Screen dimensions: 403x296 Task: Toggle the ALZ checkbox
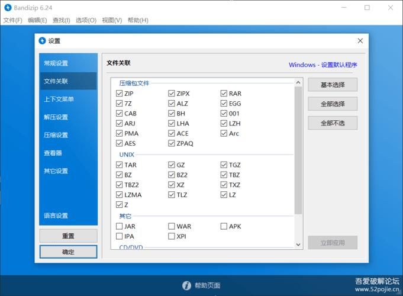(x=172, y=104)
